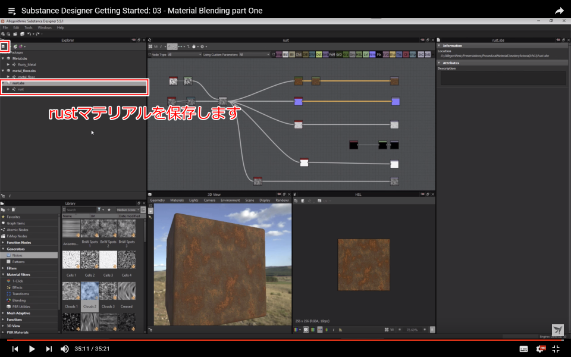This screenshot has height=357, width=571.
Task: Open the Edit menu
Action: (x=16, y=28)
